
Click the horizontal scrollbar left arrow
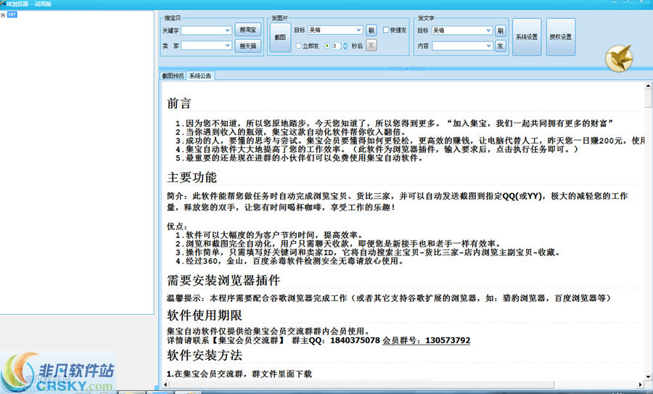pos(165,385)
